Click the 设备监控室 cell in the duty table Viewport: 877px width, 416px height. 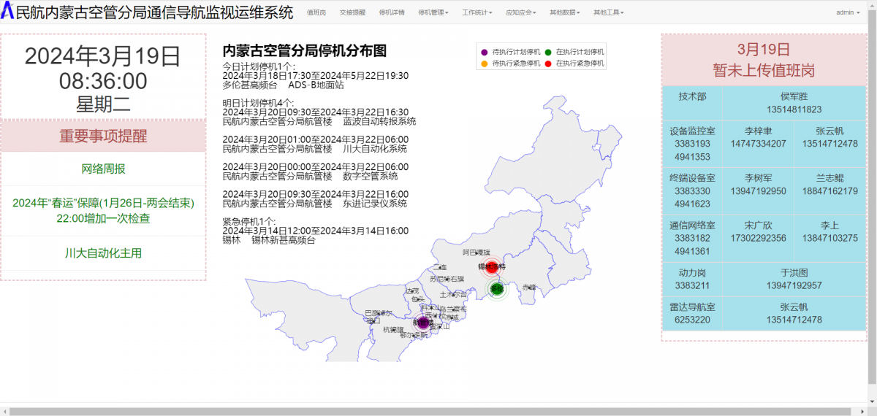(692, 144)
